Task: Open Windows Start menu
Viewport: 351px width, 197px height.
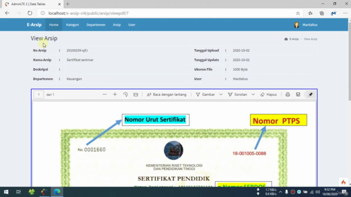Action: click(x=6, y=192)
